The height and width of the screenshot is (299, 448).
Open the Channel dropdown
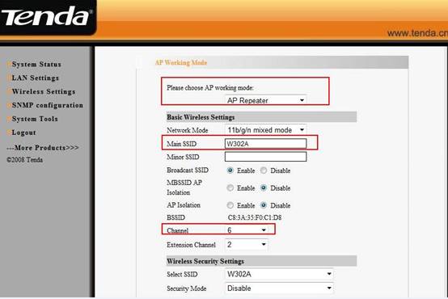click(x=247, y=230)
